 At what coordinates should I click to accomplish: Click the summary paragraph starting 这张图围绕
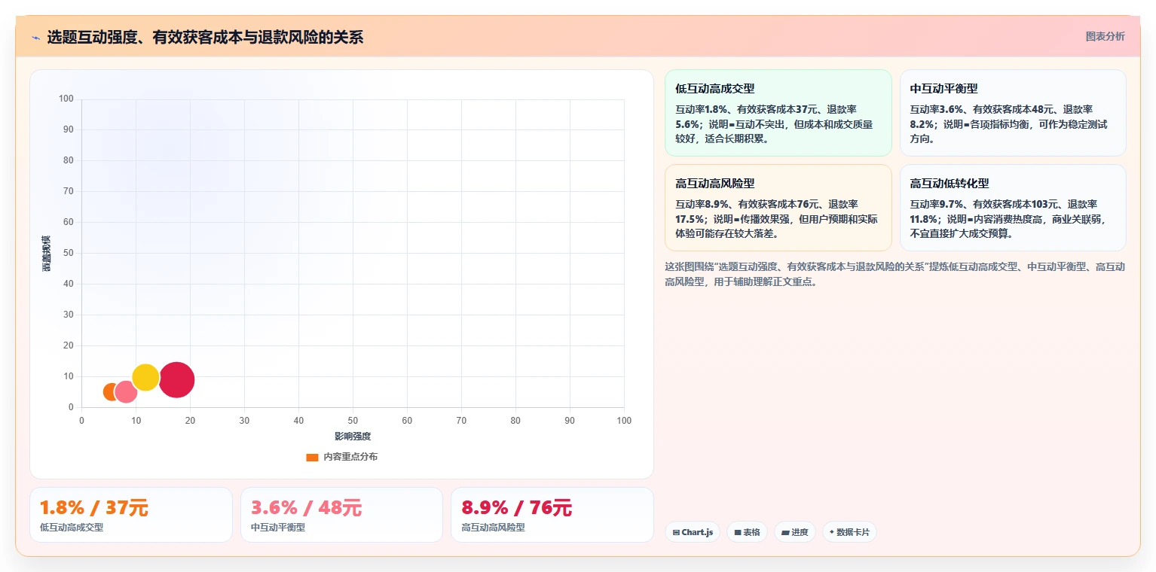(895, 275)
